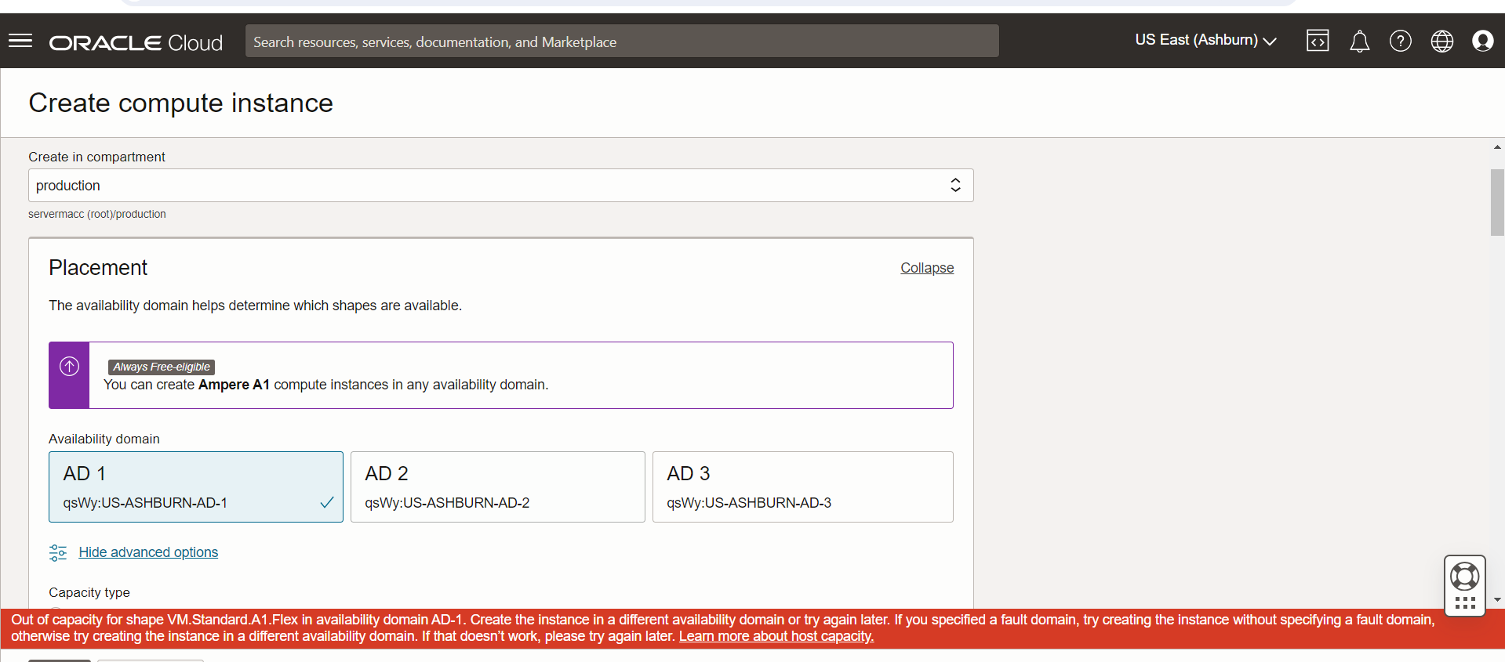Screen dimensions: 1505x662
Task: Collapse the Placement section
Action: tap(927, 268)
